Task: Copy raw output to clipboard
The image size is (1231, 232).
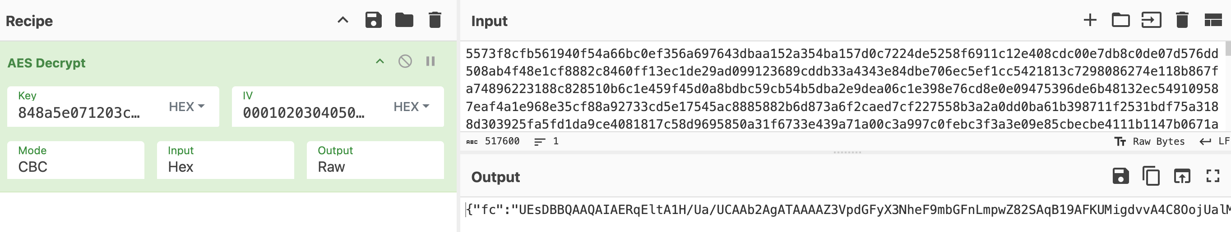Action: (x=1151, y=176)
